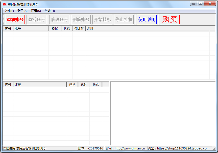Click the 删除账号 toolbar button
This screenshot has width=218, height=153.
click(81, 19)
